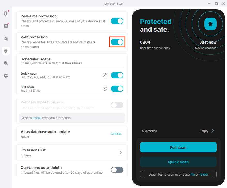This screenshot has height=188, width=227.
Task: Open the Search magnifier icon in sidebar
Action: (6, 63)
